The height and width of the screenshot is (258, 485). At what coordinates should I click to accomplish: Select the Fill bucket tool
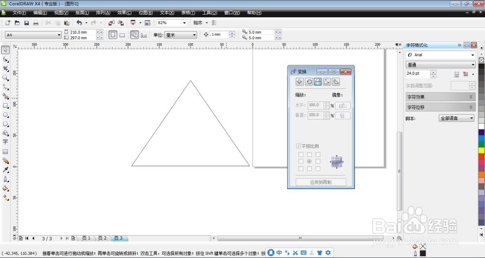[x=5, y=188]
